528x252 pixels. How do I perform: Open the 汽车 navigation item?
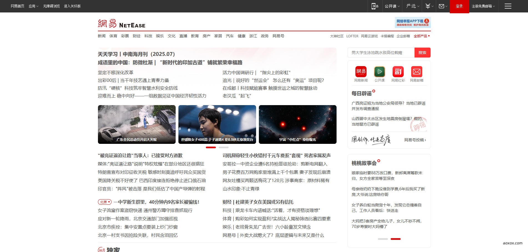pyautogui.click(x=230, y=36)
